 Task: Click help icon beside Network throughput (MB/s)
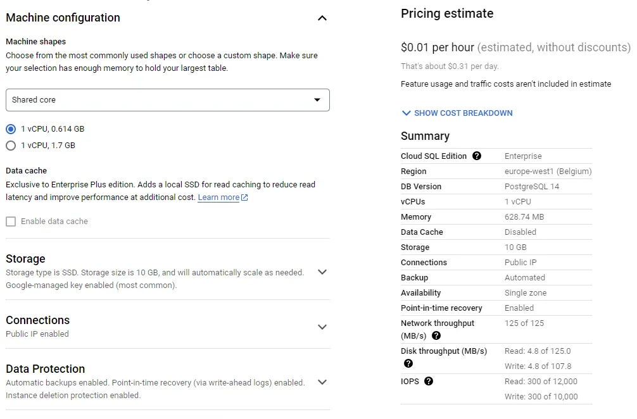coord(436,336)
